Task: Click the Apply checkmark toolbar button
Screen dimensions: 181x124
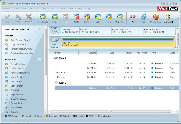Action: [x=7, y=18]
